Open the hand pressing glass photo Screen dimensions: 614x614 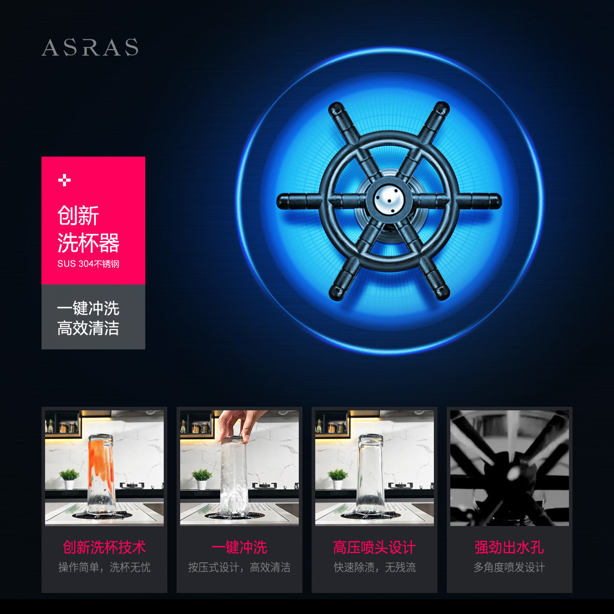(239, 468)
